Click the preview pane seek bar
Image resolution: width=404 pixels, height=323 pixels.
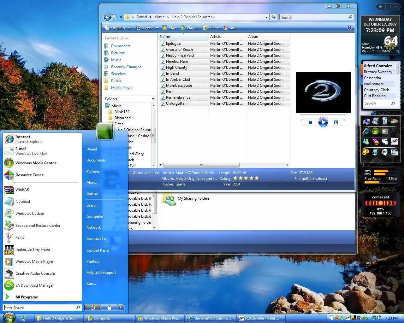(323, 115)
